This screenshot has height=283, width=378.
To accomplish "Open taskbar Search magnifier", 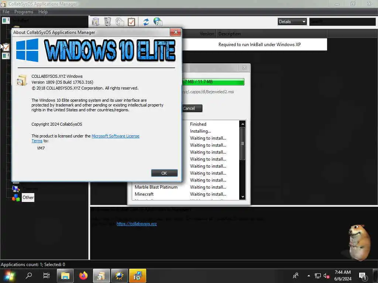I will tap(29, 276).
